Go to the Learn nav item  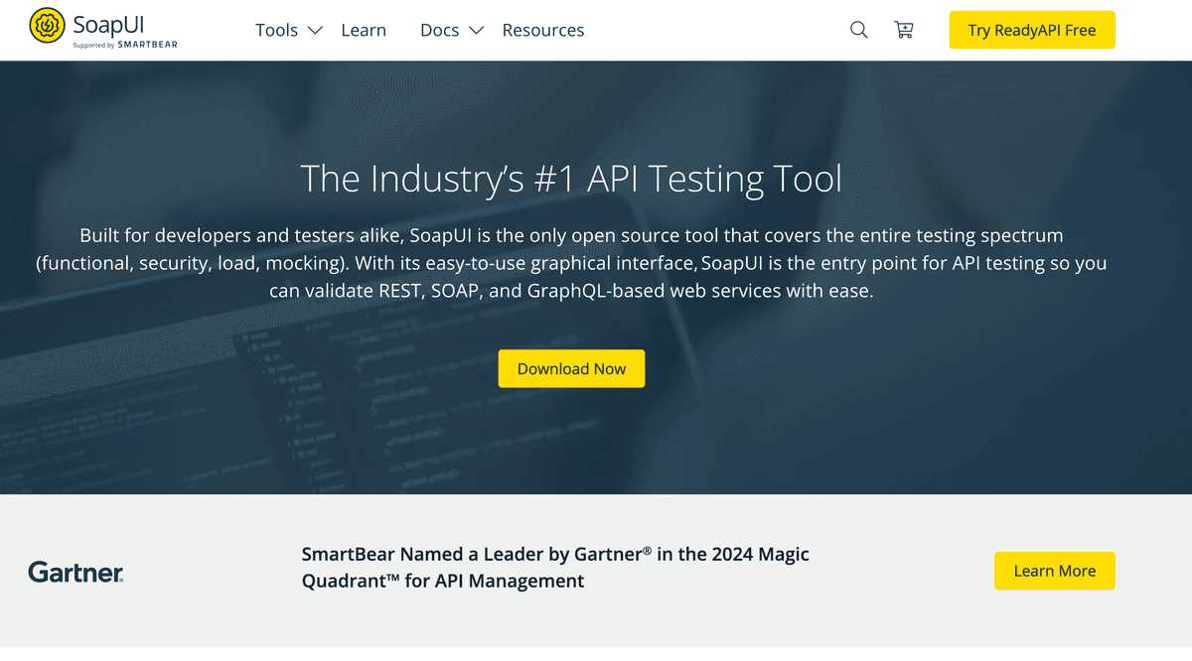pyautogui.click(x=364, y=30)
